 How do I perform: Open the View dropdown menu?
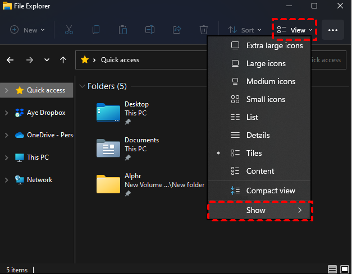[294, 30]
